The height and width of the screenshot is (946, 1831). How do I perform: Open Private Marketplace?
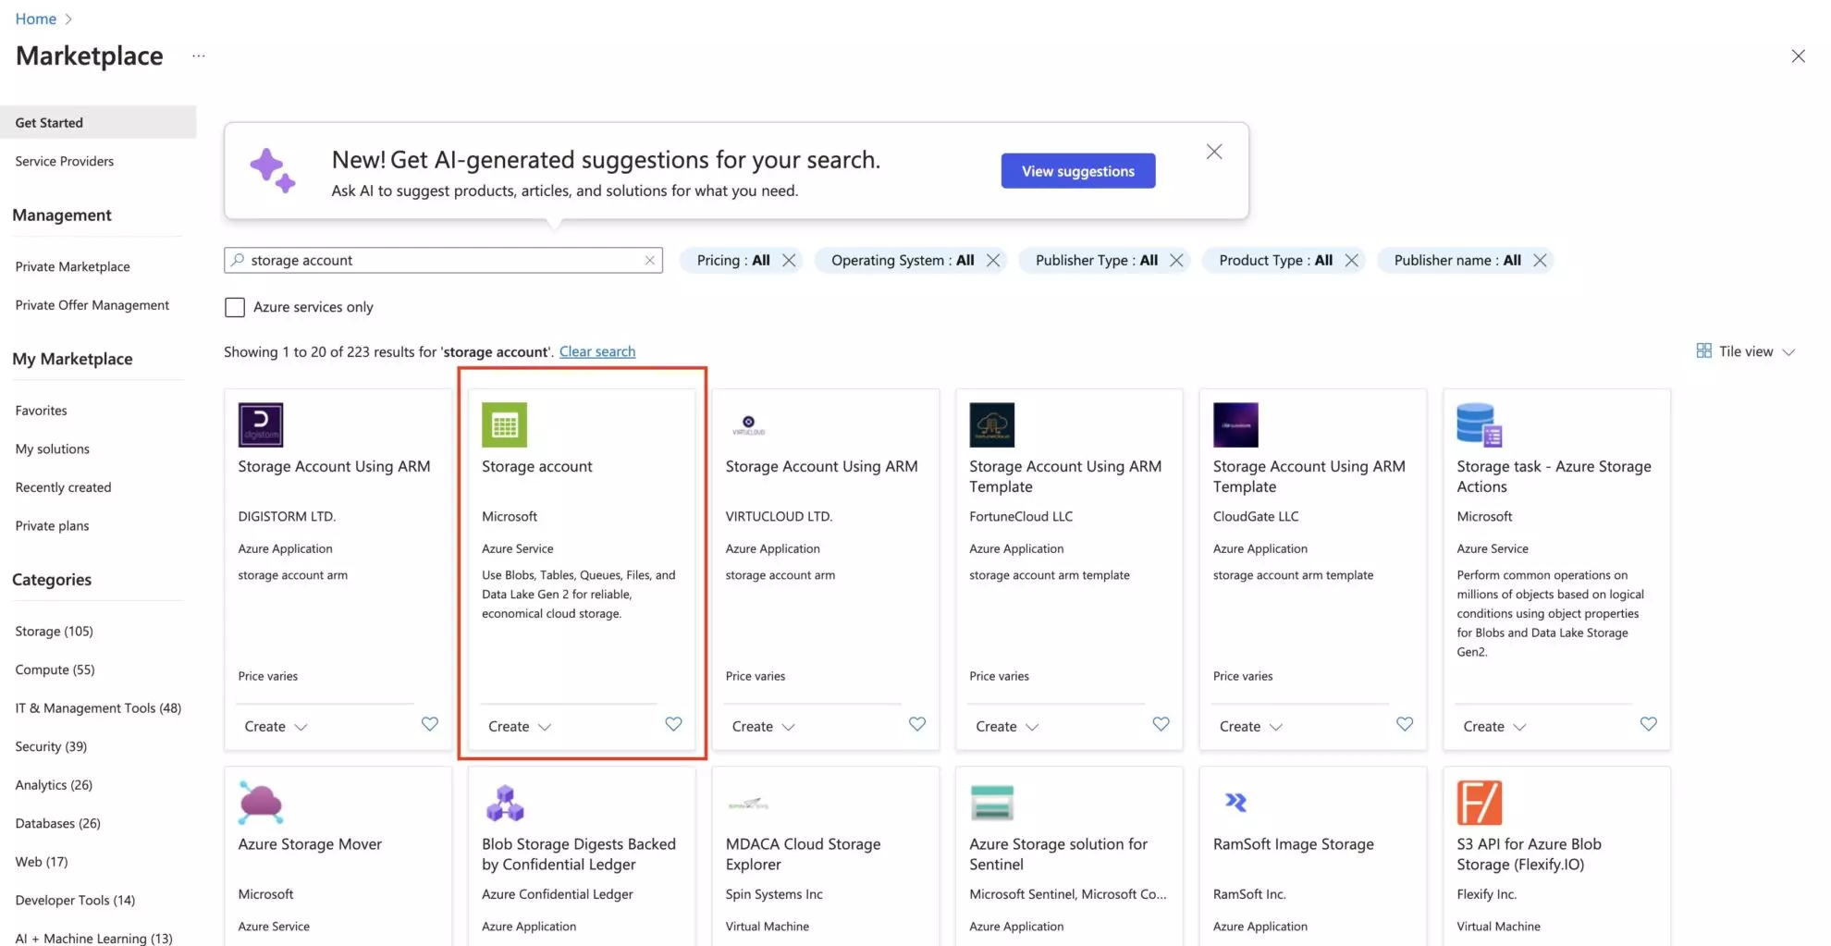point(72,266)
